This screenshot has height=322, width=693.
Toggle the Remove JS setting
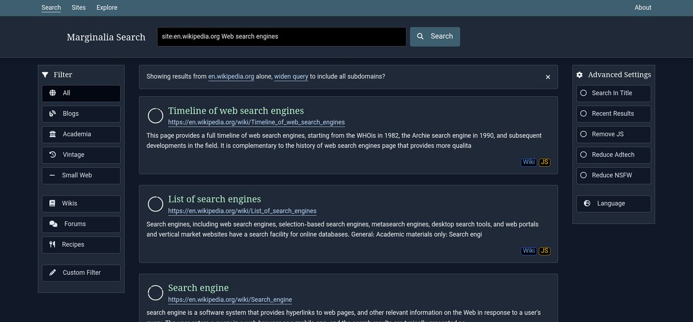[613, 134]
